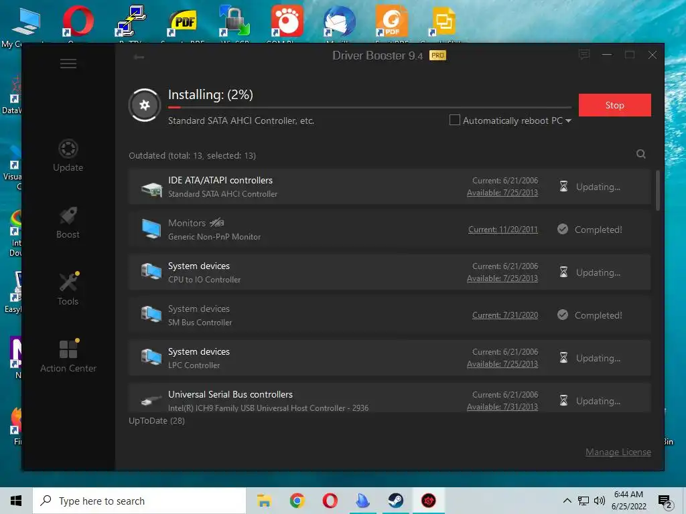
Task: Open the Manage License link
Action: coord(618,452)
